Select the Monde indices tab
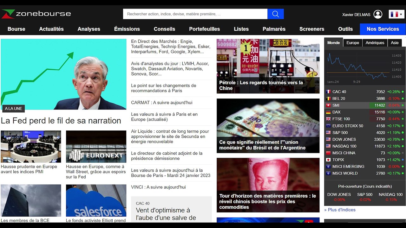The width and height of the screenshot is (406, 228). (x=333, y=43)
